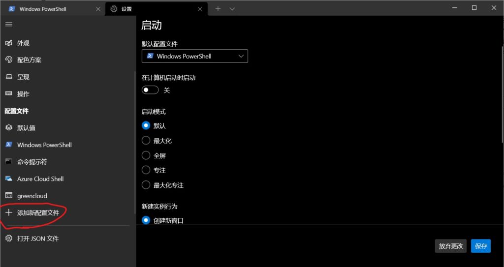504x267 pixels.
Task: Open 配色方案 settings page
Action: 67,60
